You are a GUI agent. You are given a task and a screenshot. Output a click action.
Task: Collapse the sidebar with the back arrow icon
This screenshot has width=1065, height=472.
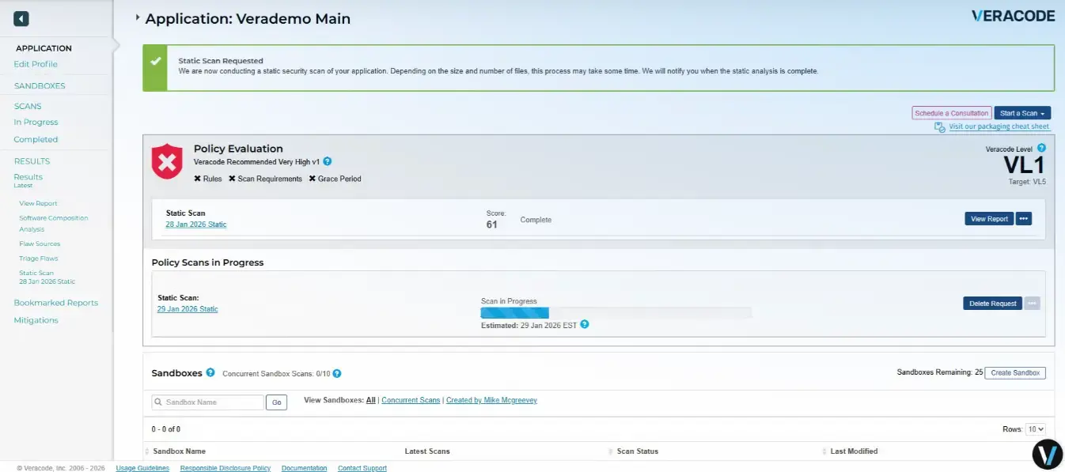21,18
